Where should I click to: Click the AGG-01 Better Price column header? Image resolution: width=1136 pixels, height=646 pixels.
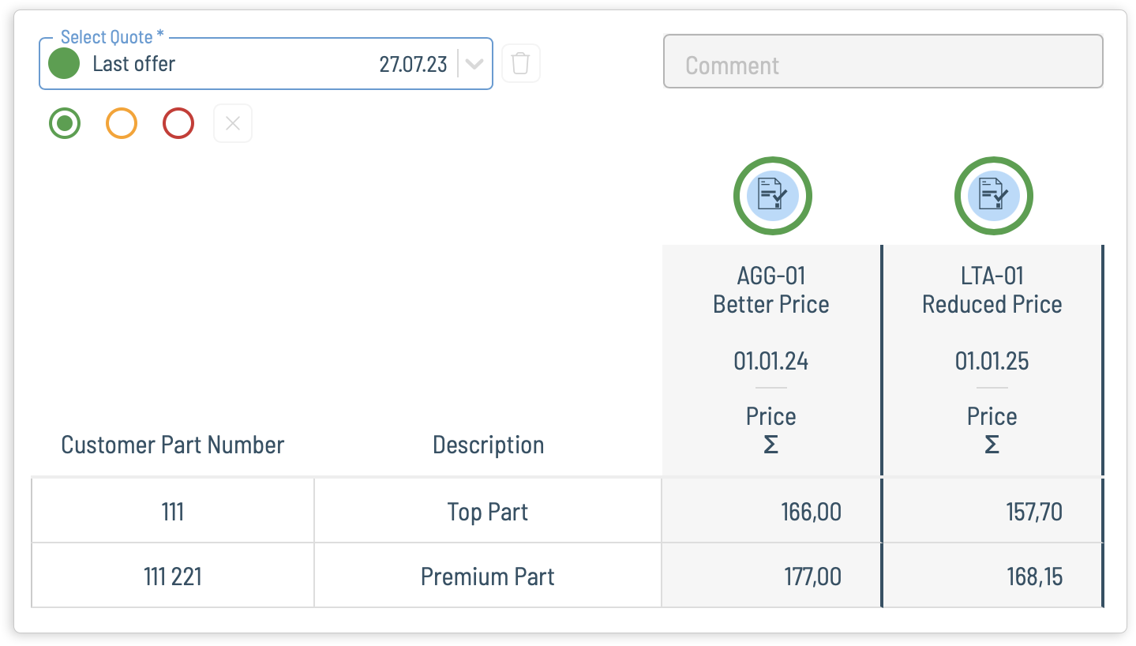(771, 290)
